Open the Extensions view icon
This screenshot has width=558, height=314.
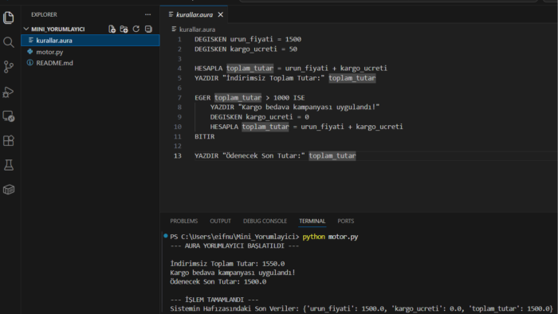(x=9, y=141)
